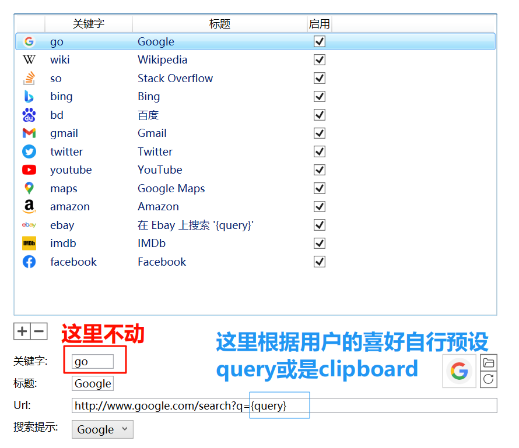The height and width of the screenshot is (448, 519).
Task: Browse for icon file with folder button
Action: point(489,363)
